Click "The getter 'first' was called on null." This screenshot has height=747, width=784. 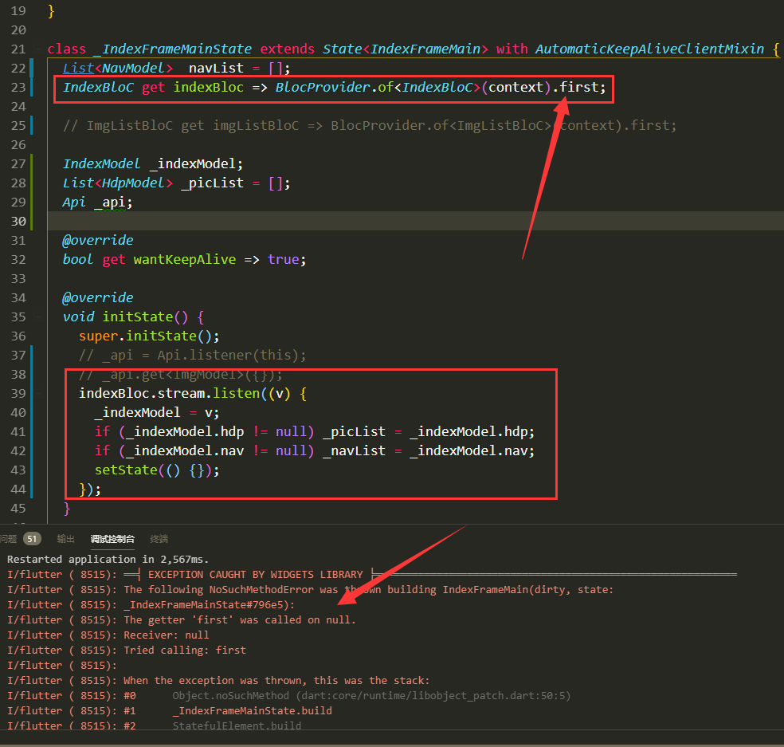click(240, 620)
